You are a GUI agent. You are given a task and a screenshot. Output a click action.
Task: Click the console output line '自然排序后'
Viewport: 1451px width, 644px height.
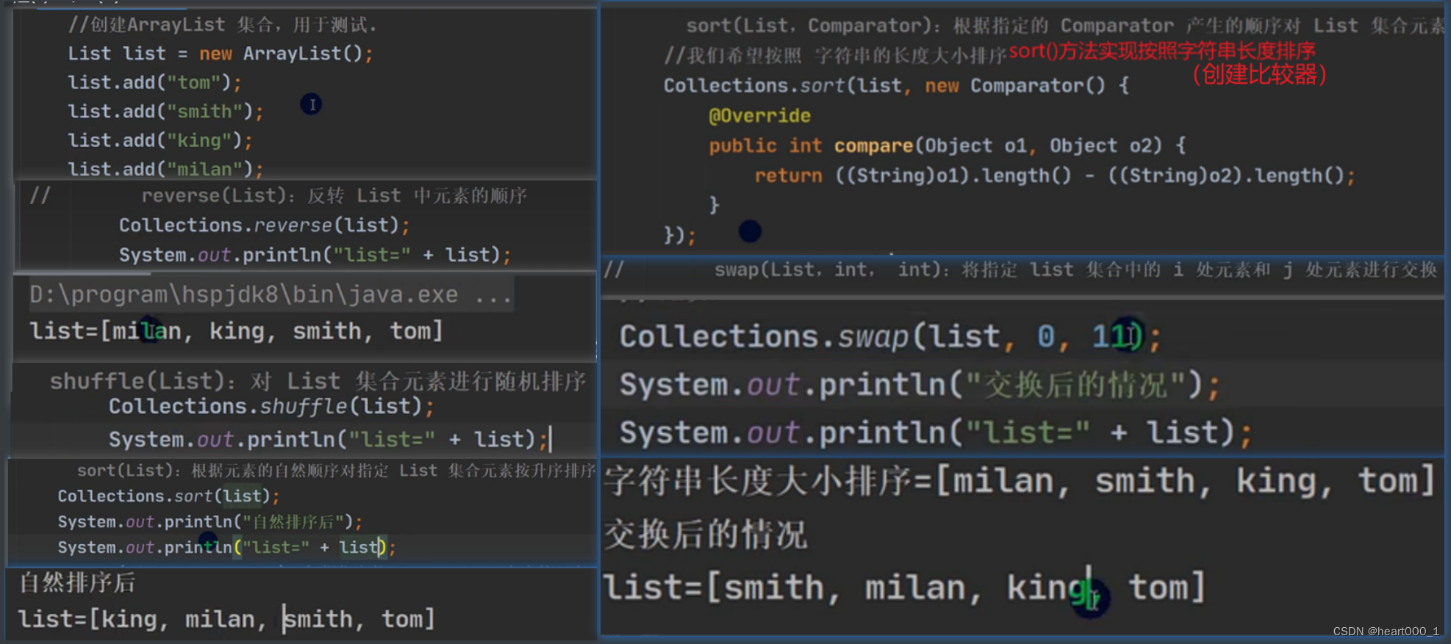(x=77, y=582)
